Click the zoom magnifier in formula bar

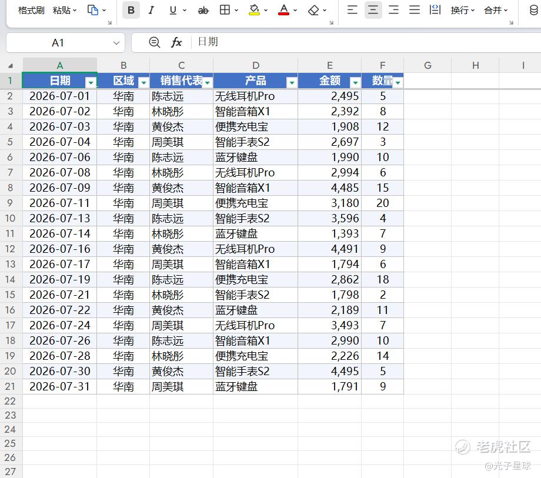click(154, 42)
